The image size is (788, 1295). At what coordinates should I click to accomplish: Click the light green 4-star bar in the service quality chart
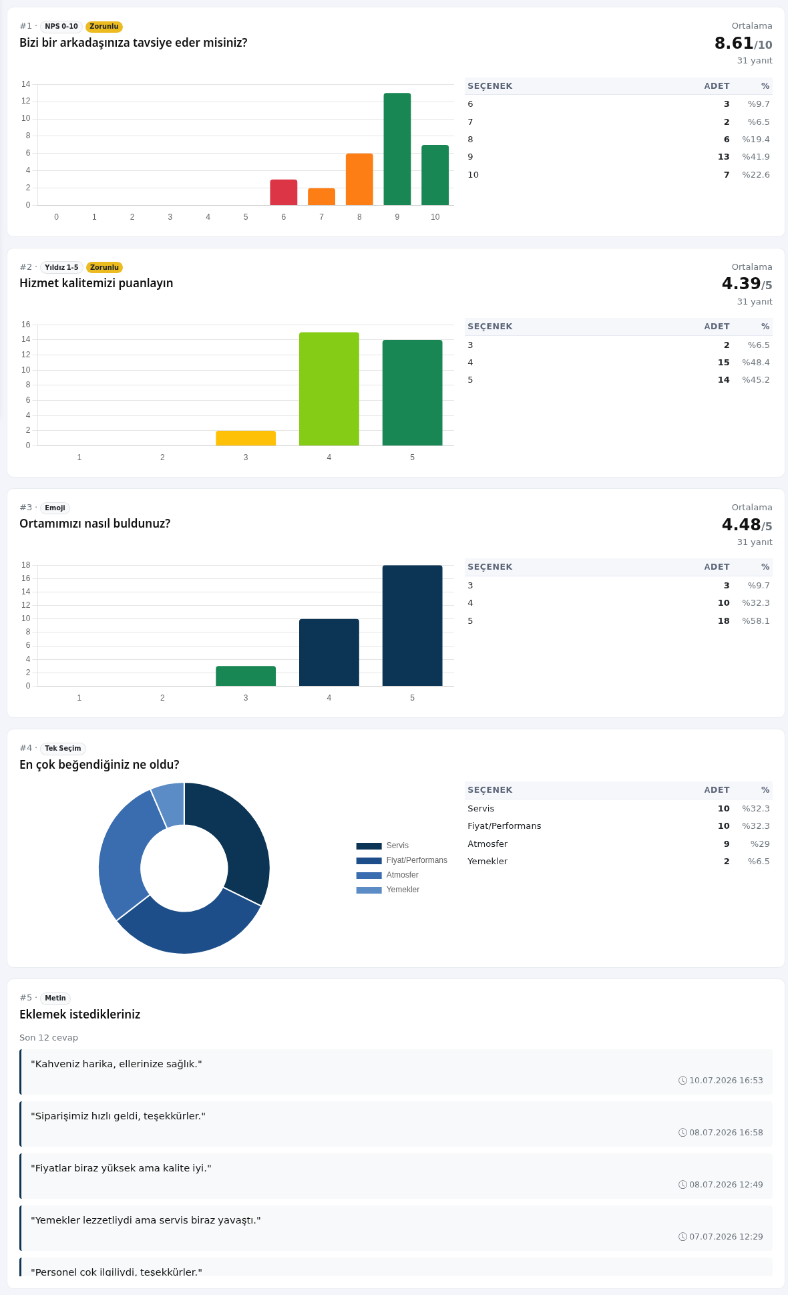[x=329, y=389]
